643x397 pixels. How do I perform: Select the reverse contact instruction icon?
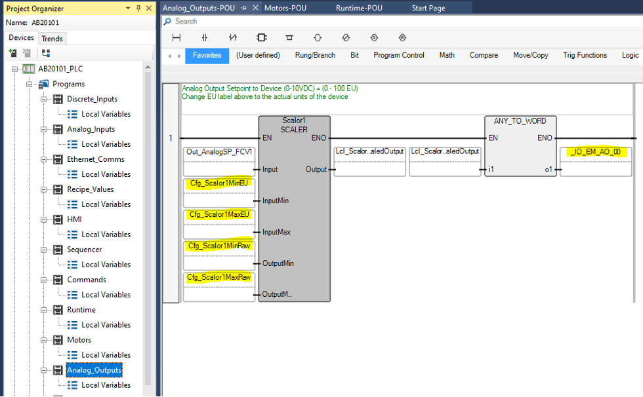(x=233, y=37)
